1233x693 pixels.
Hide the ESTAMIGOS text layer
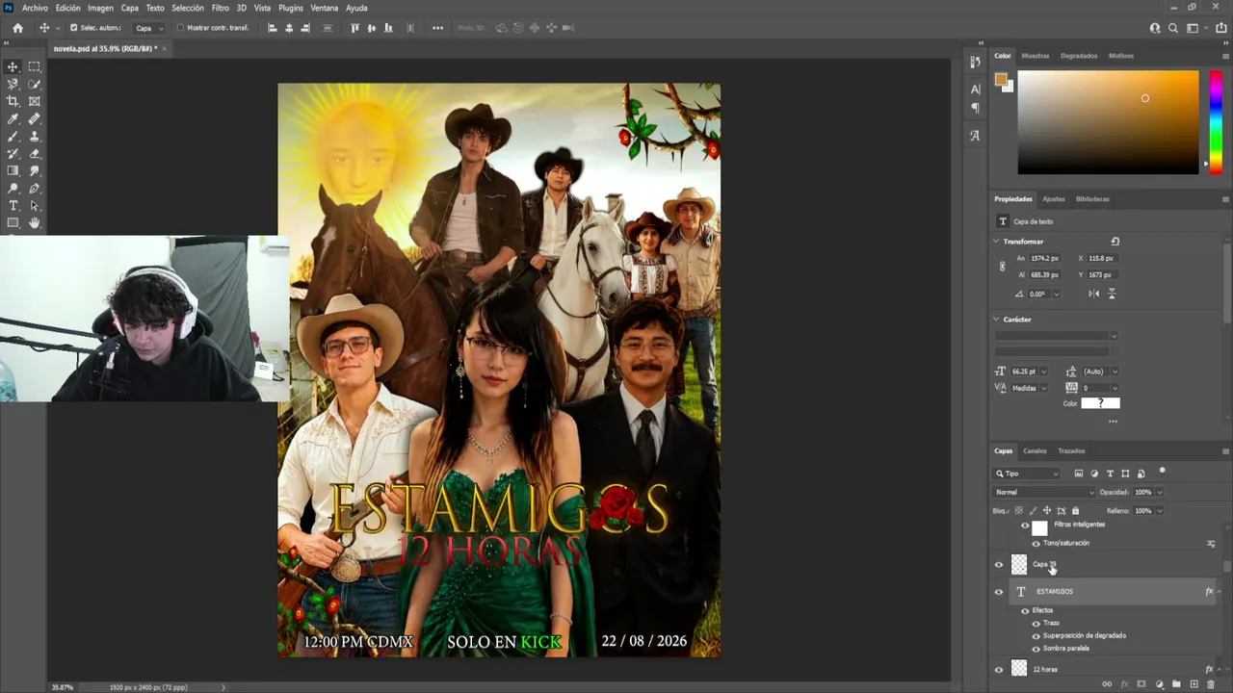(999, 592)
